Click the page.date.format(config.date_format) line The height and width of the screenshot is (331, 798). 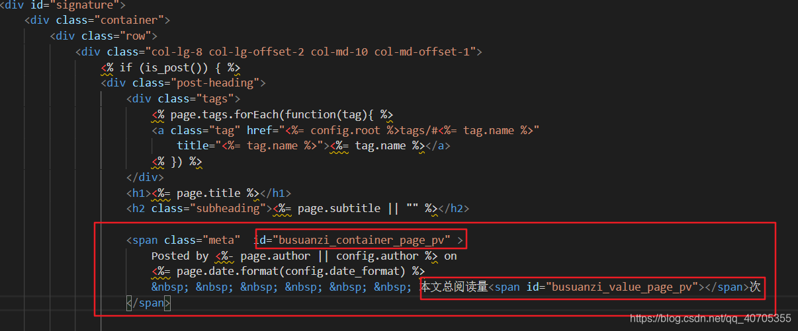(288, 271)
